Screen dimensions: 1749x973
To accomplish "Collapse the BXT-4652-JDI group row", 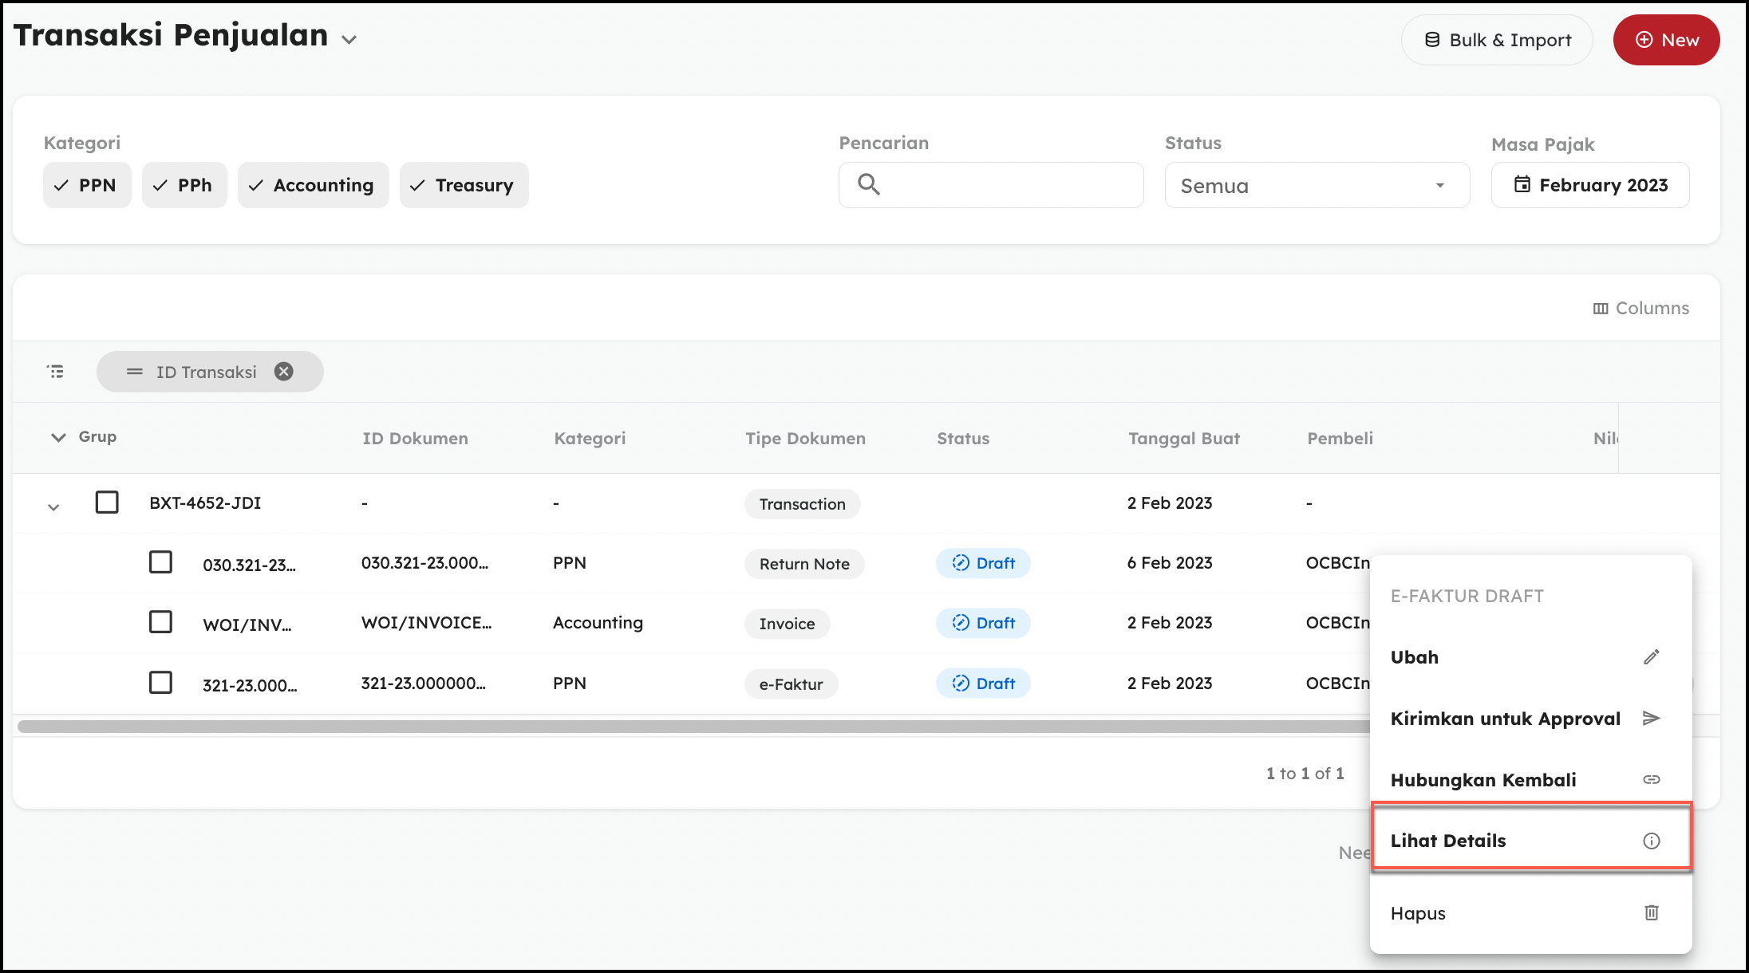I will [x=53, y=507].
